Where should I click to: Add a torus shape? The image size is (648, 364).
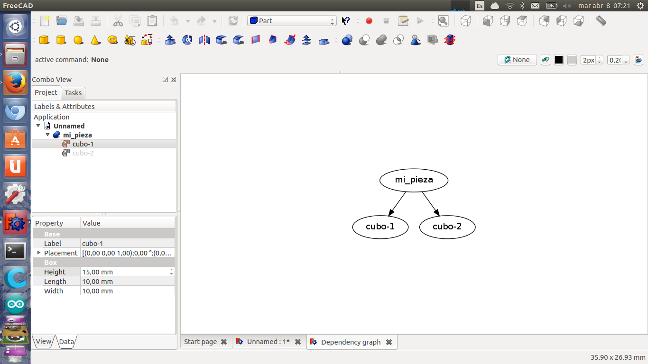point(112,40)
